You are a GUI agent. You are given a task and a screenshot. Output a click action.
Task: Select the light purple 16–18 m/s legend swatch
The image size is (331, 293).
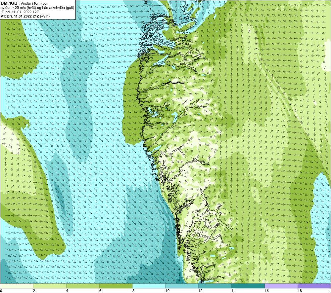281,286
